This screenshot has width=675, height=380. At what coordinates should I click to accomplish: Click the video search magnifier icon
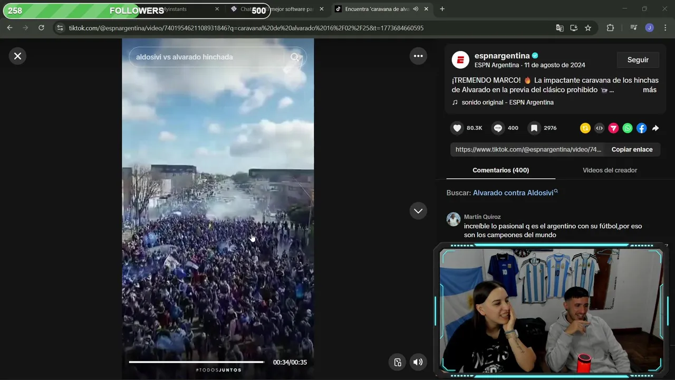(295, 57)
